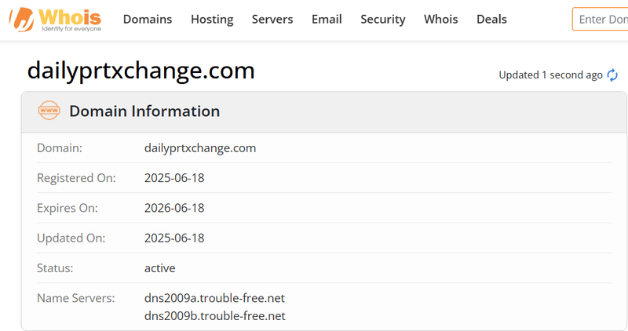Click the Status: label
The height and width of the screenshot is (331, 628).
pos(55,267)
